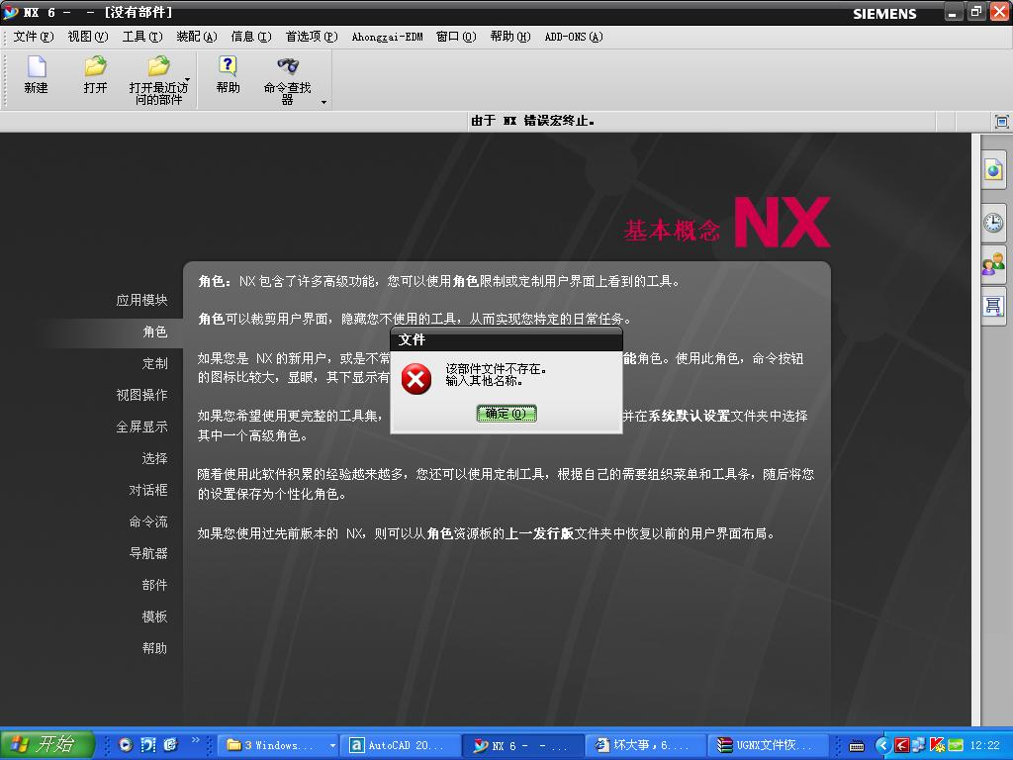Open the ADD-ONS(A) menu

pos(574,37)
